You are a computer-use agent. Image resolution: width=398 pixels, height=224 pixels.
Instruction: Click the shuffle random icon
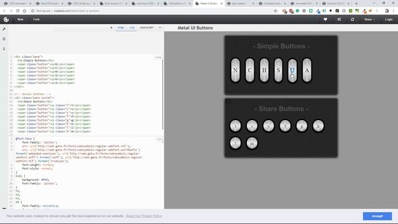point(339,19)
